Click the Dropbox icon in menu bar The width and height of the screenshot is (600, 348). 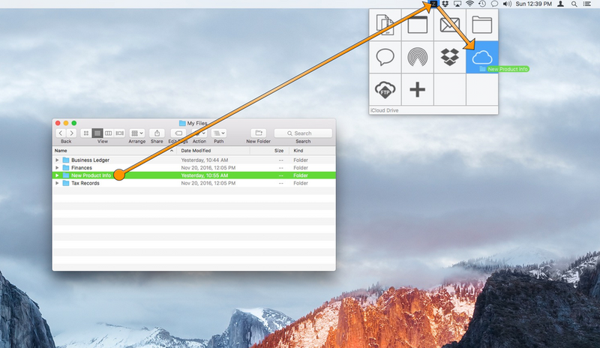tap(445, 4)
